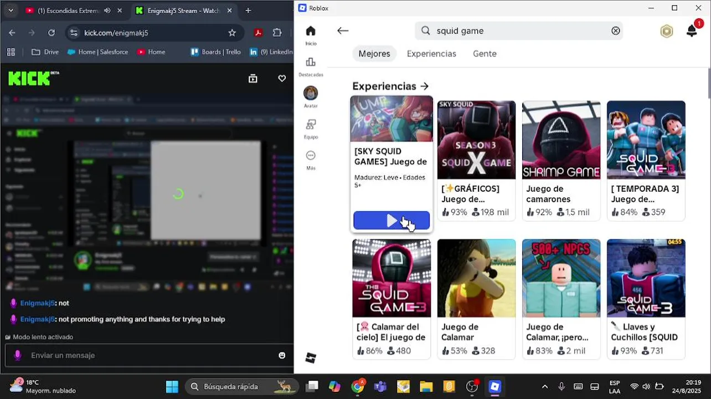Open Roblox app in taskbar
This screenshot has width=711, height=399.
(x=494, y=386)
